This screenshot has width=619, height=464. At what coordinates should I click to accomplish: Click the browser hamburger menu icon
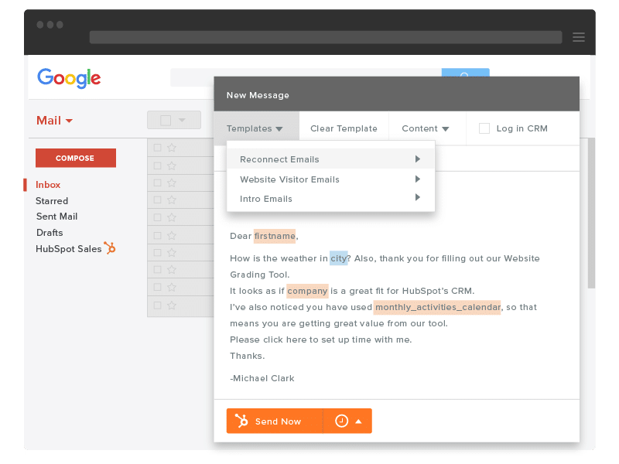578,37
